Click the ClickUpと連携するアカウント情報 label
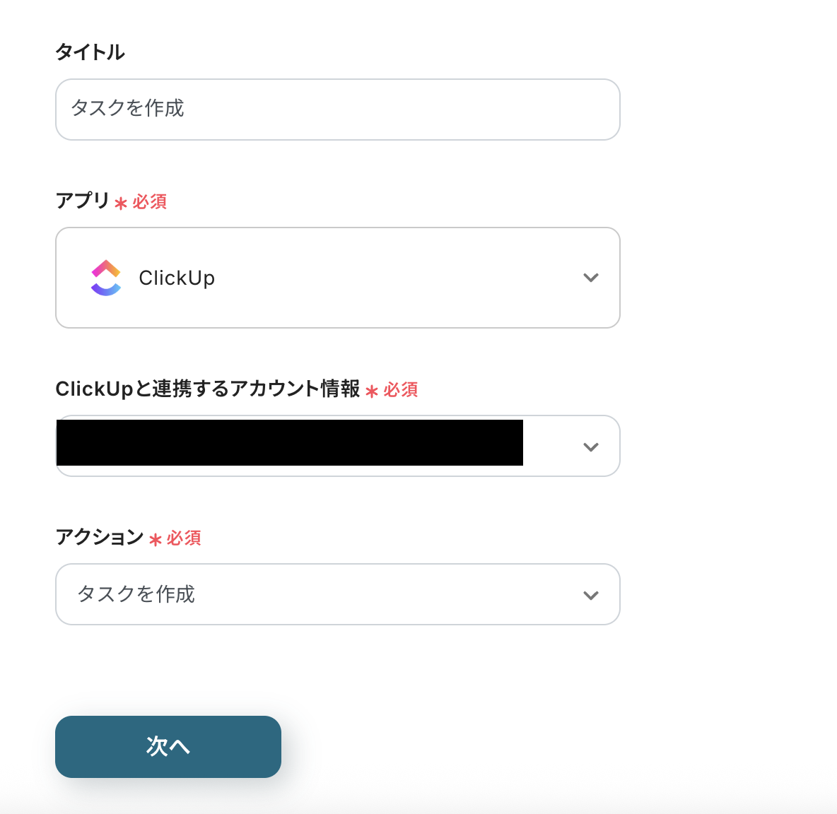Viewport: 837px width, 814px height. [208, 389]
